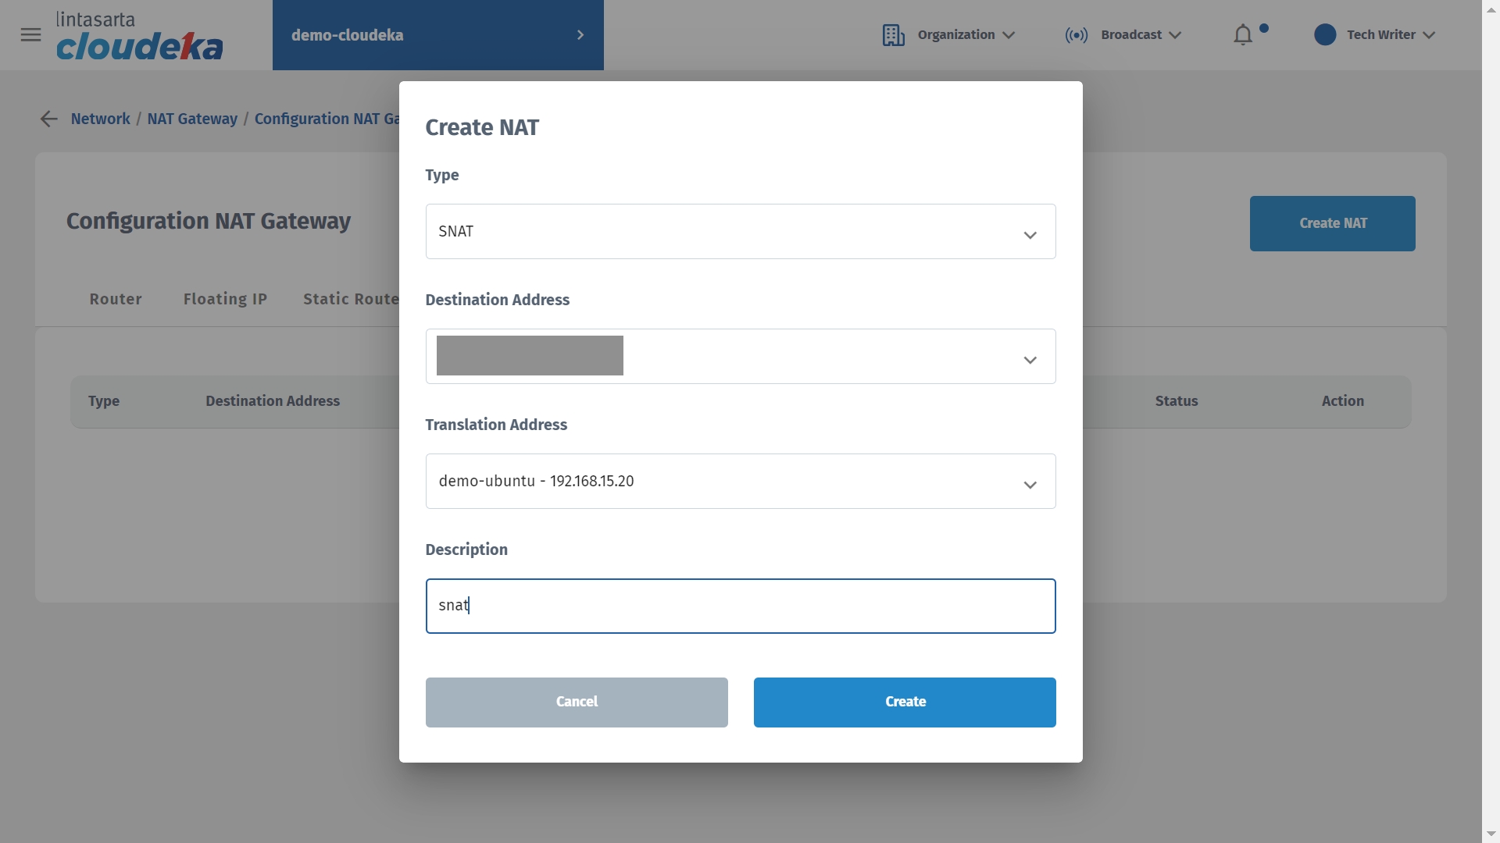Click the Organization building icon
The image size is (1500, 843).
[893, 35]
